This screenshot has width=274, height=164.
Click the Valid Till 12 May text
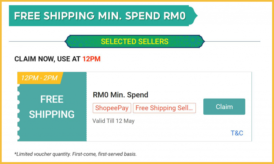(113, 121)
